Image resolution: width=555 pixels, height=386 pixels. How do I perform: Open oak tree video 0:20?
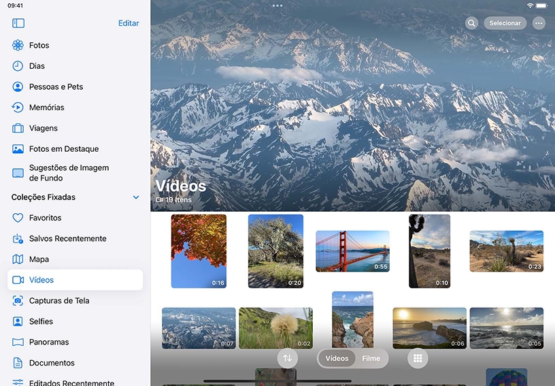coord(275,251)
